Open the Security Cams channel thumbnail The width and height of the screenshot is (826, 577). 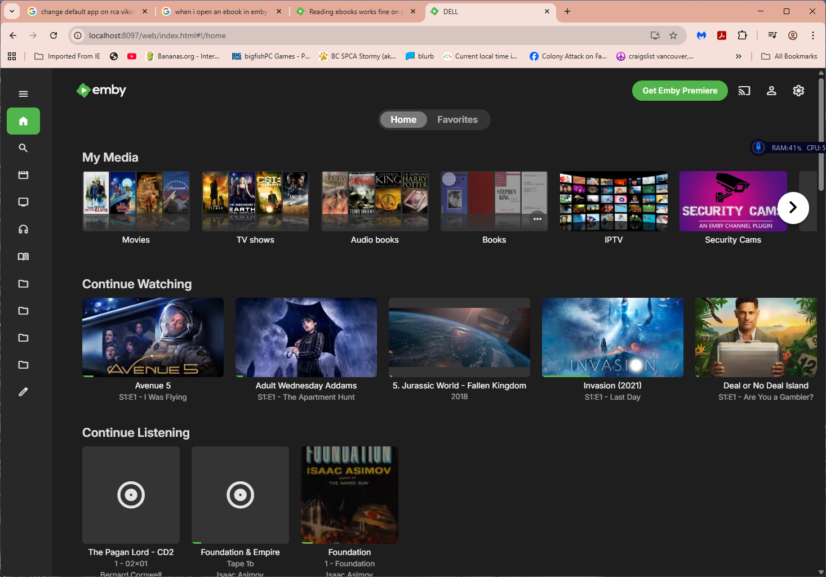tap(733, 201)
